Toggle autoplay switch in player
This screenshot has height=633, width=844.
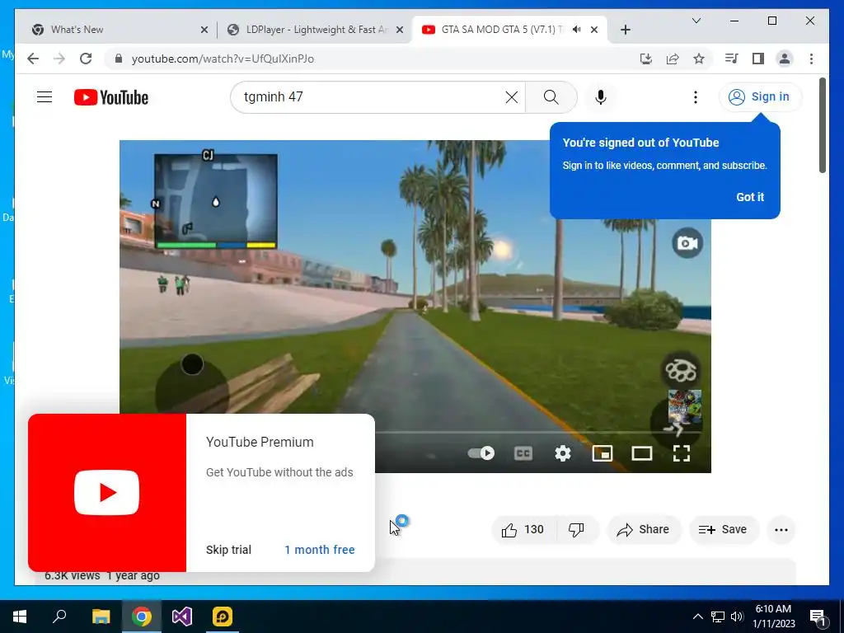[481, 453]
